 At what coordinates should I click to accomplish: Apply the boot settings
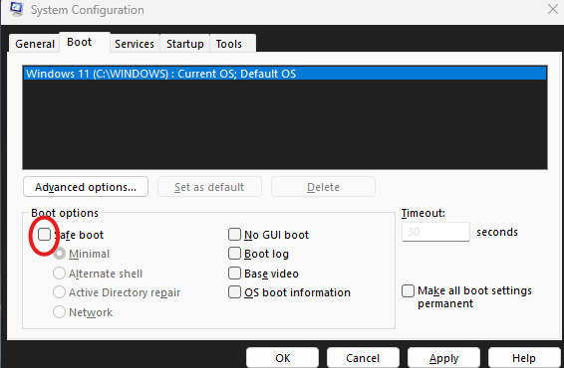(443, 358)
